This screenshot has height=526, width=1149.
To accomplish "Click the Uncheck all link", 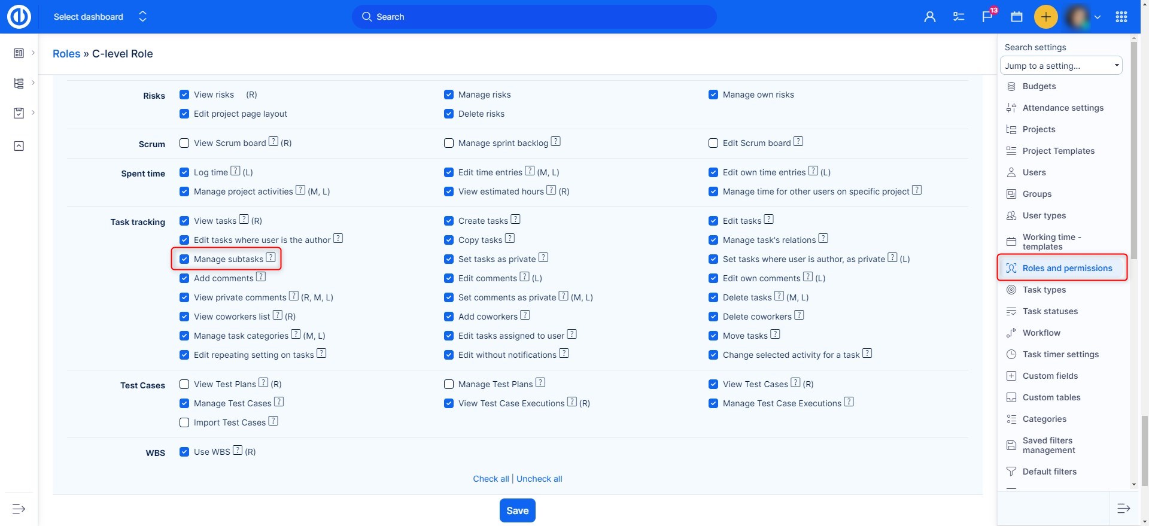I will click(x=539, y=479).
